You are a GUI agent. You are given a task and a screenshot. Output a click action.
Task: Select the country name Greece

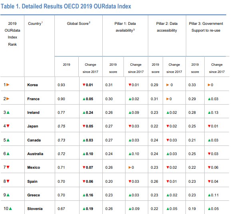pyautogui.click(x=34, y=195)
